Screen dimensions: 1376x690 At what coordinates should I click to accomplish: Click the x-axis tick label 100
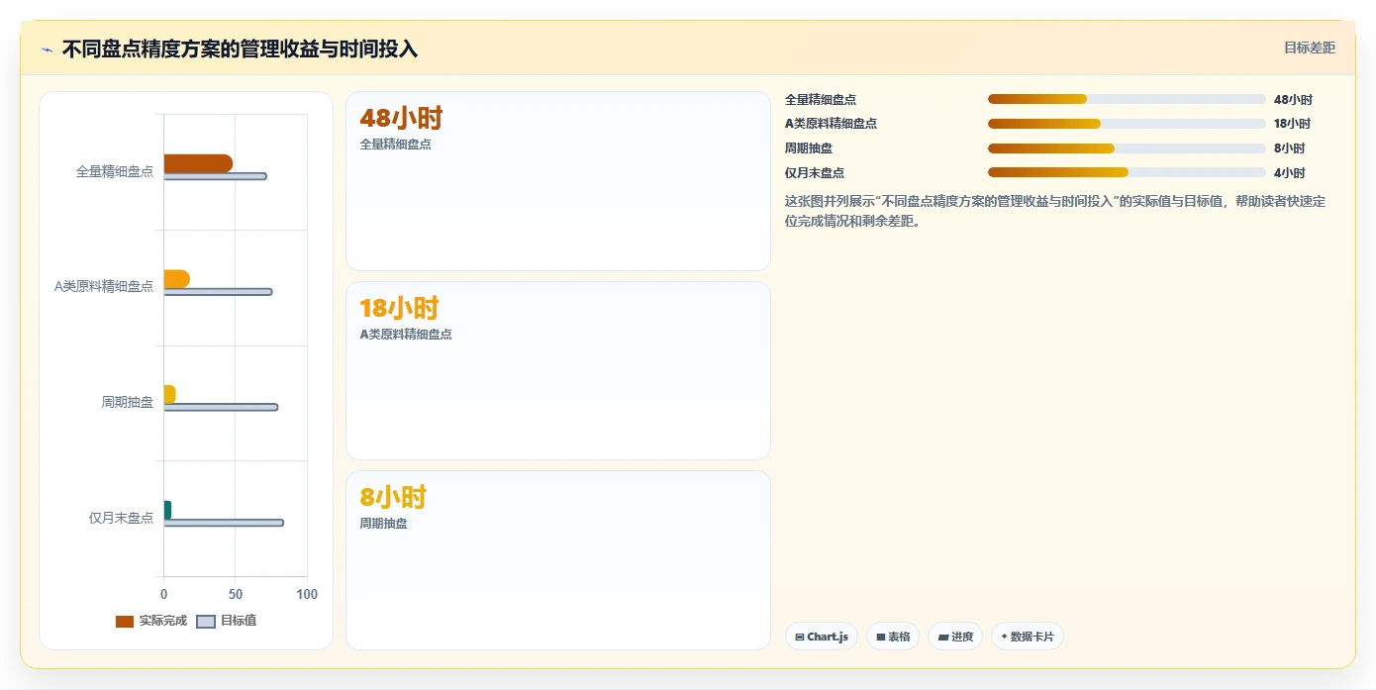pyautogui.click(x=307, y=594)
